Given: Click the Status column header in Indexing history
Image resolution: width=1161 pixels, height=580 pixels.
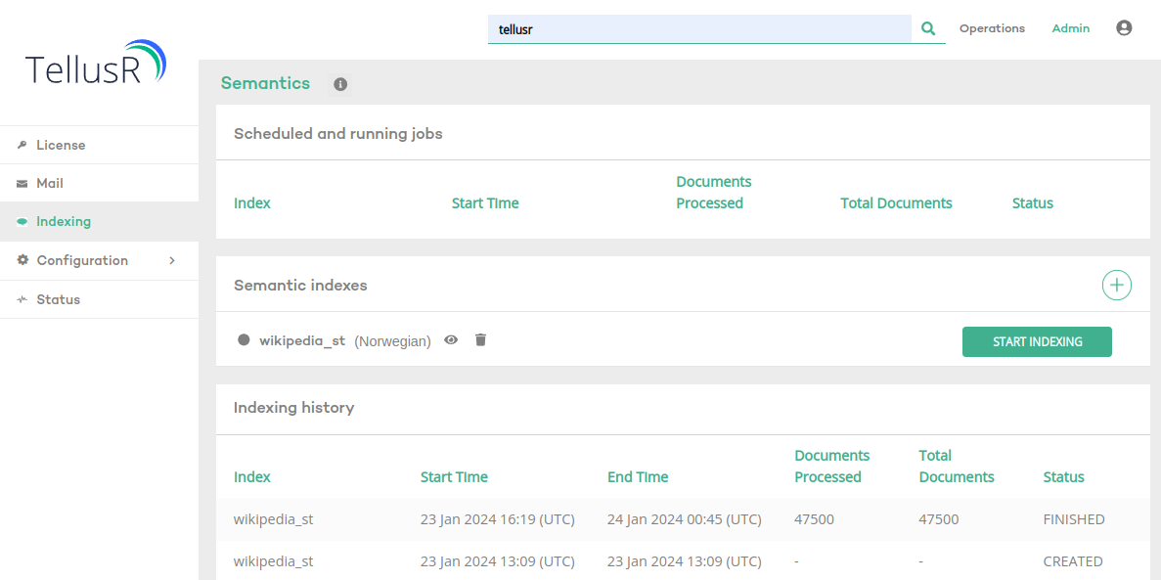Looking at the screenshot, I should [1063, 477].
